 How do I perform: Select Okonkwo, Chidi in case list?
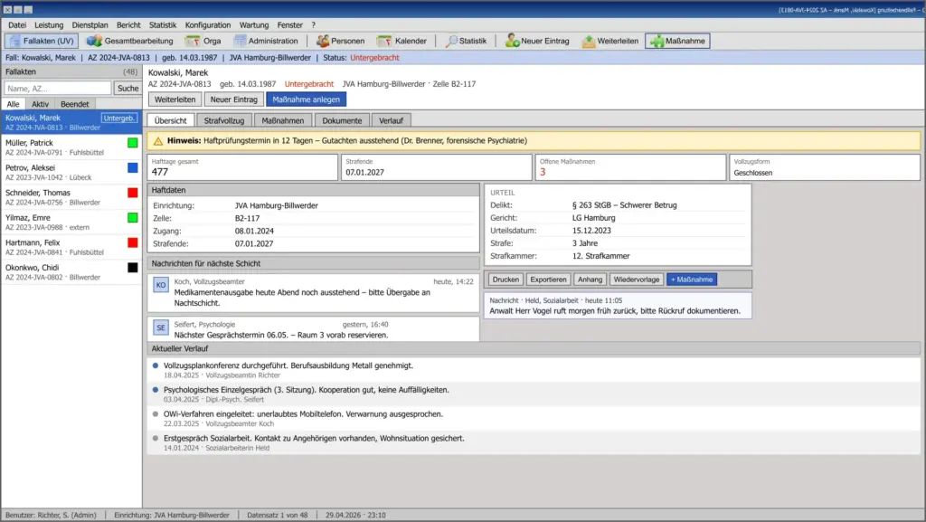click(71, 271)
